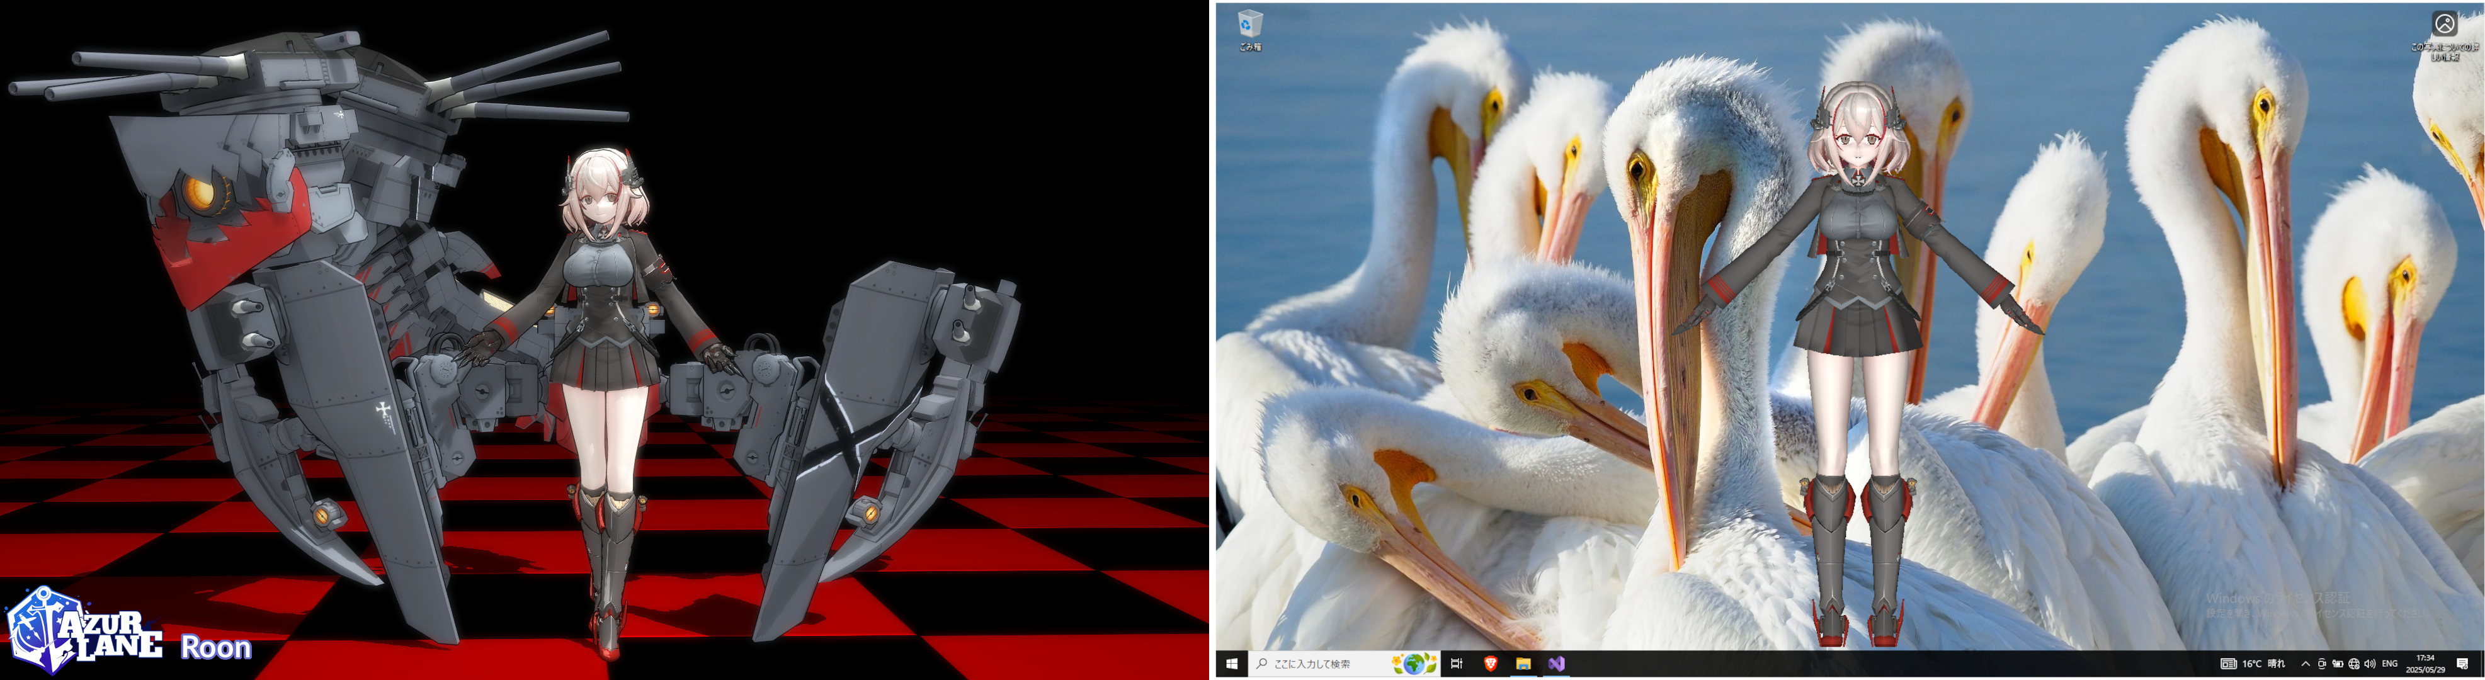
Task: Open the Earth Day search highlight icon
Action: coord(1414,664)
